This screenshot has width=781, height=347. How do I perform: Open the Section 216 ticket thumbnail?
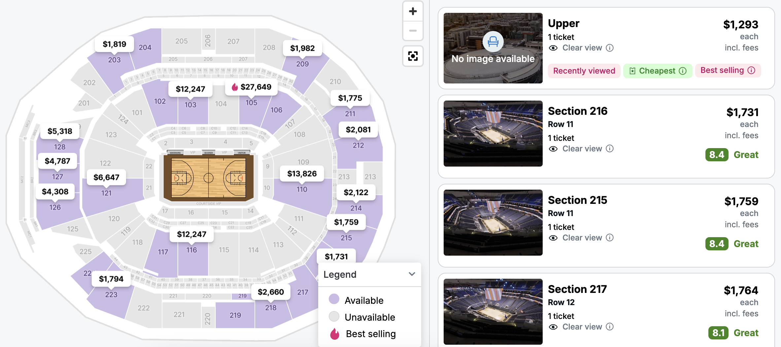pos(493,134)
